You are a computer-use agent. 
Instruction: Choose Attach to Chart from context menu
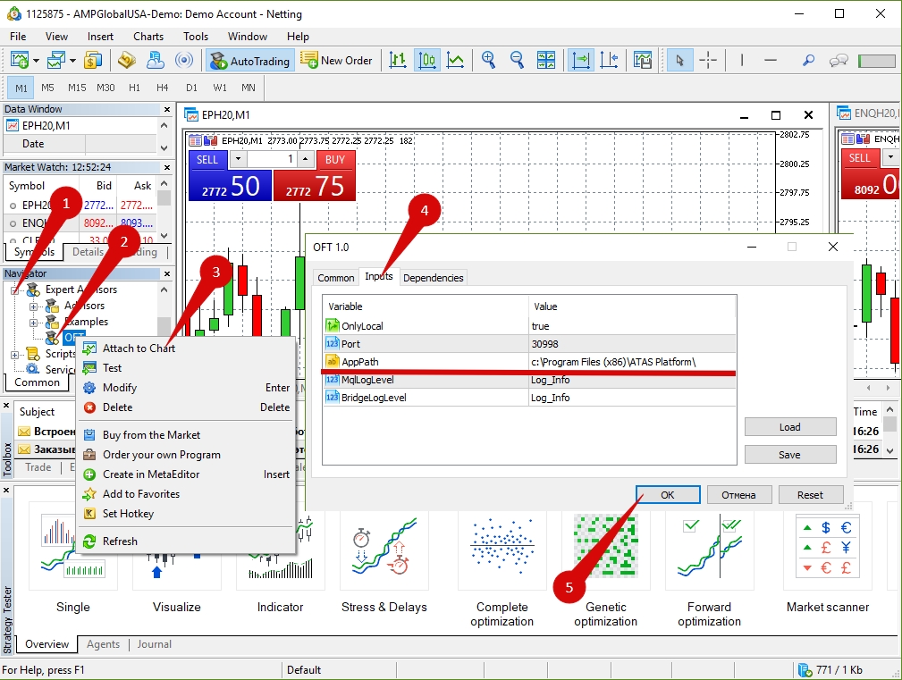pyautogui.click(x=139, y=348)
